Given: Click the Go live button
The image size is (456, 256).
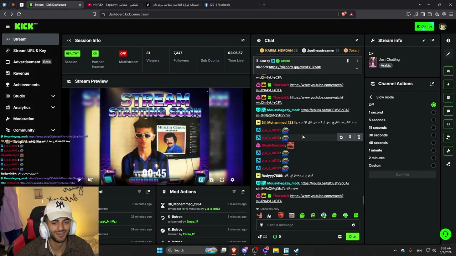Looking at the screenshot, I should (424, 26).
